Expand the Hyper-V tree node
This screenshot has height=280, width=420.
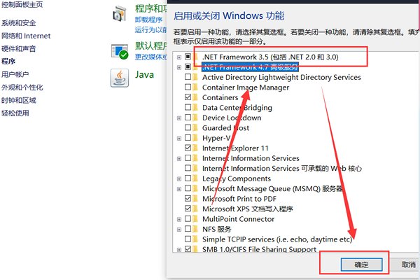179,139
